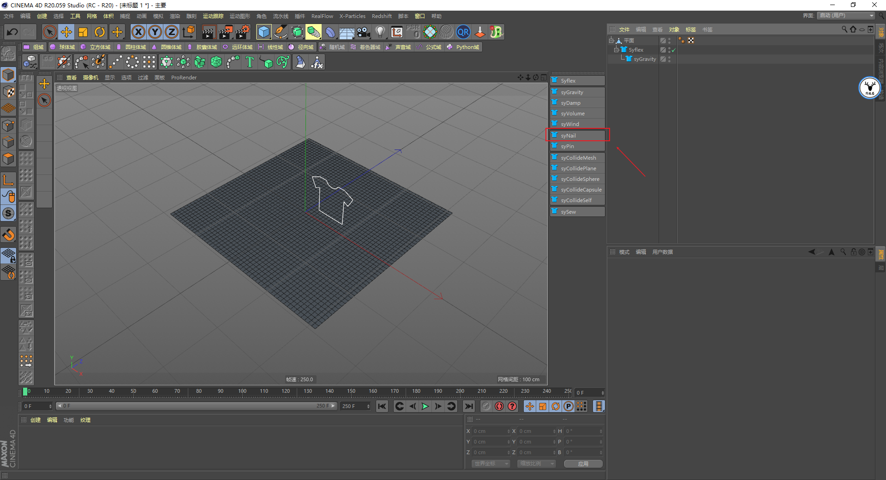Click the MoText green T icon
This screenshot has width=886, height=480.
[x=250, y=62]
